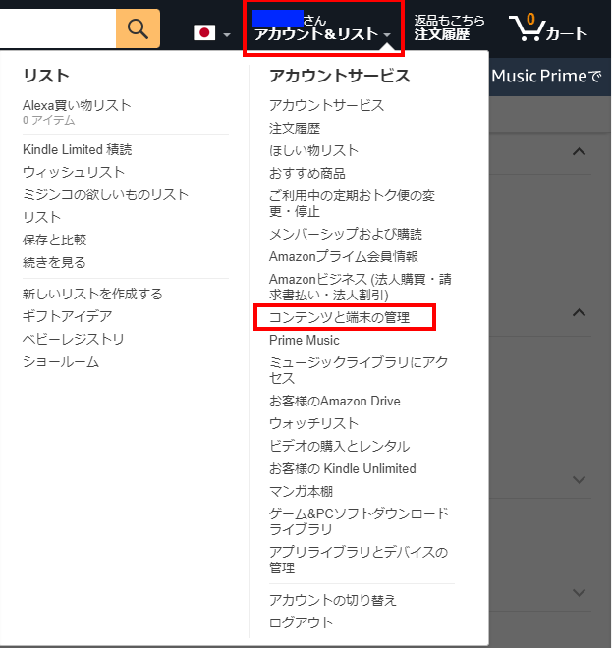Open 保存と比較 list
The width and height of the screenshot is (612, 648).
[55, 240]
